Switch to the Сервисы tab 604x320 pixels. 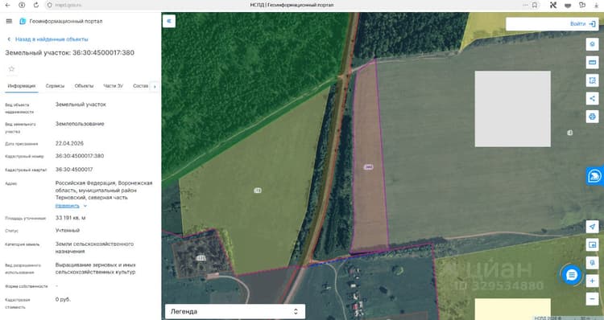[x=55, y=86]
